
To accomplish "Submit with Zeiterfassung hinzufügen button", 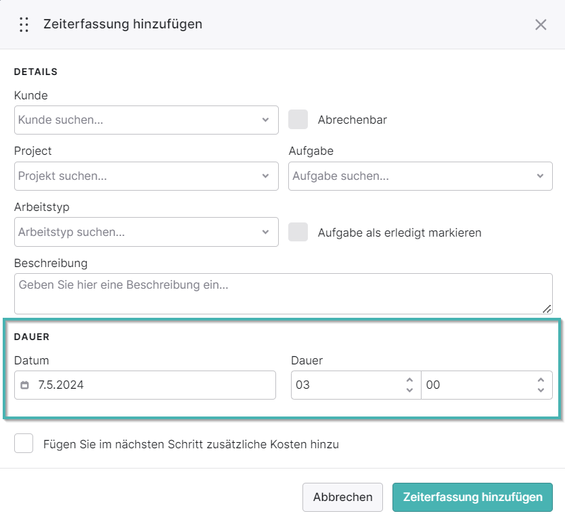I will click(x=472, y=498).
